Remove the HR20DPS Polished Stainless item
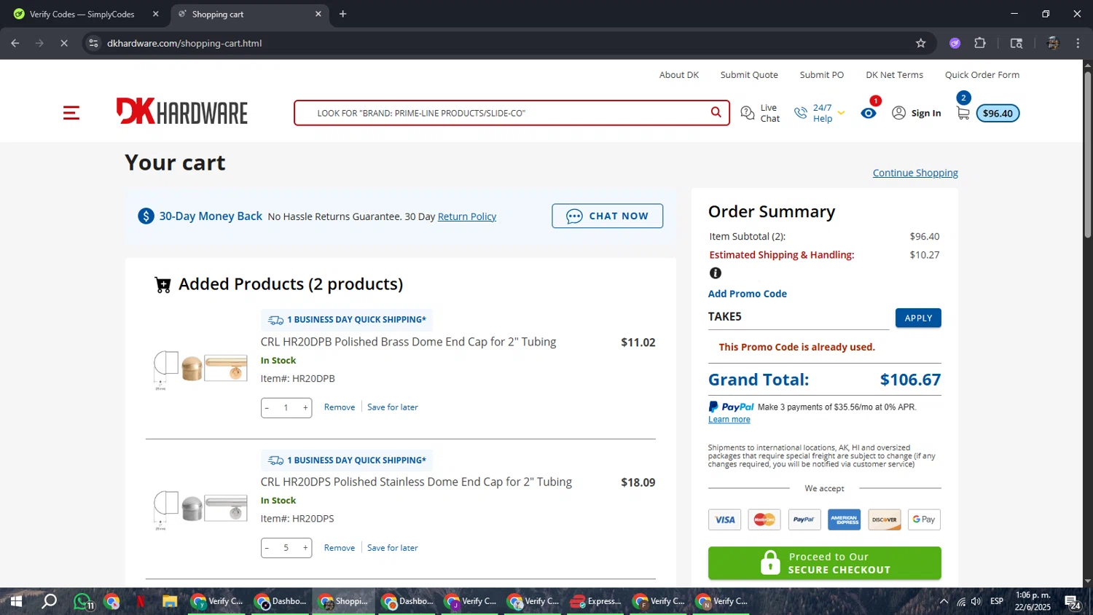 [x=340, y=548]
